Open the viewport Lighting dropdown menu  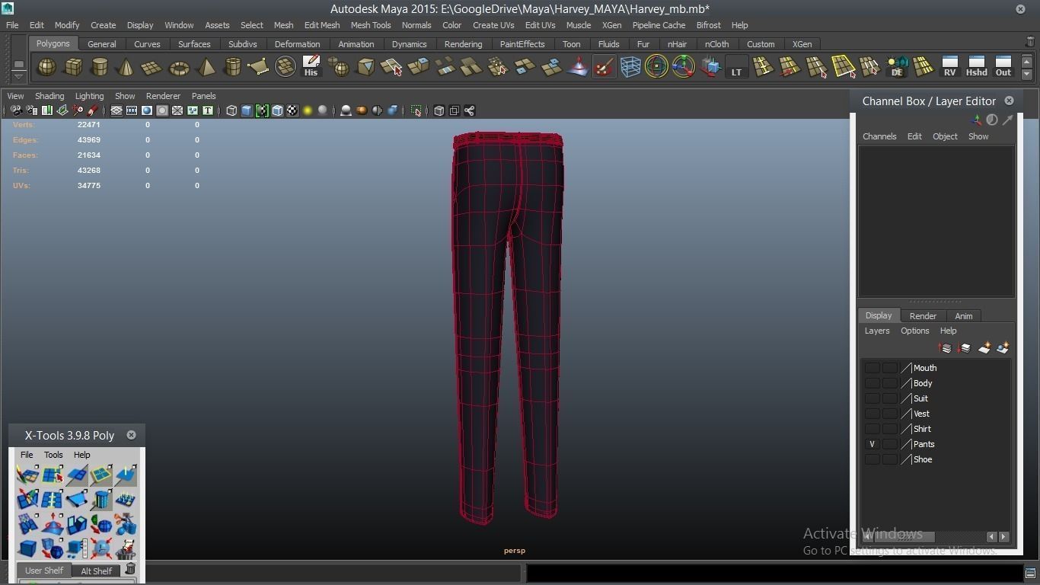[89, 96]
